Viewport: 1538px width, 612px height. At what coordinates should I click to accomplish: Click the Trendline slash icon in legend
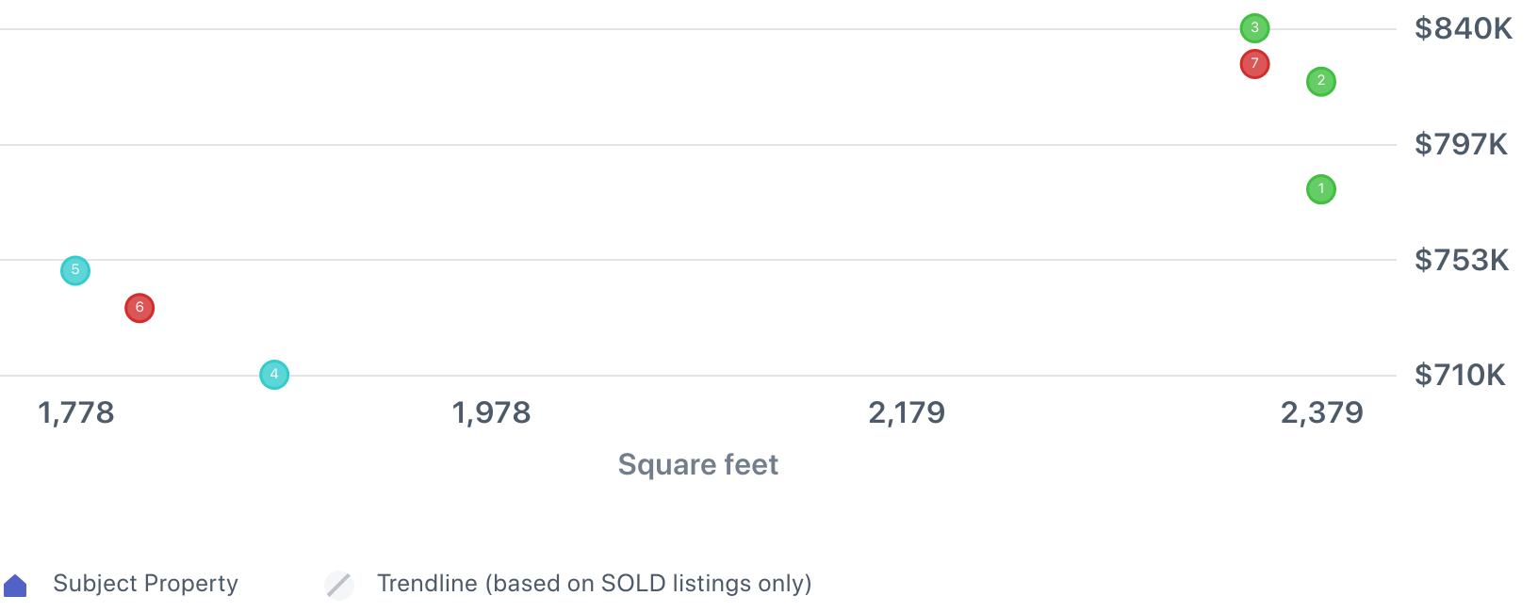click(339, 585)
